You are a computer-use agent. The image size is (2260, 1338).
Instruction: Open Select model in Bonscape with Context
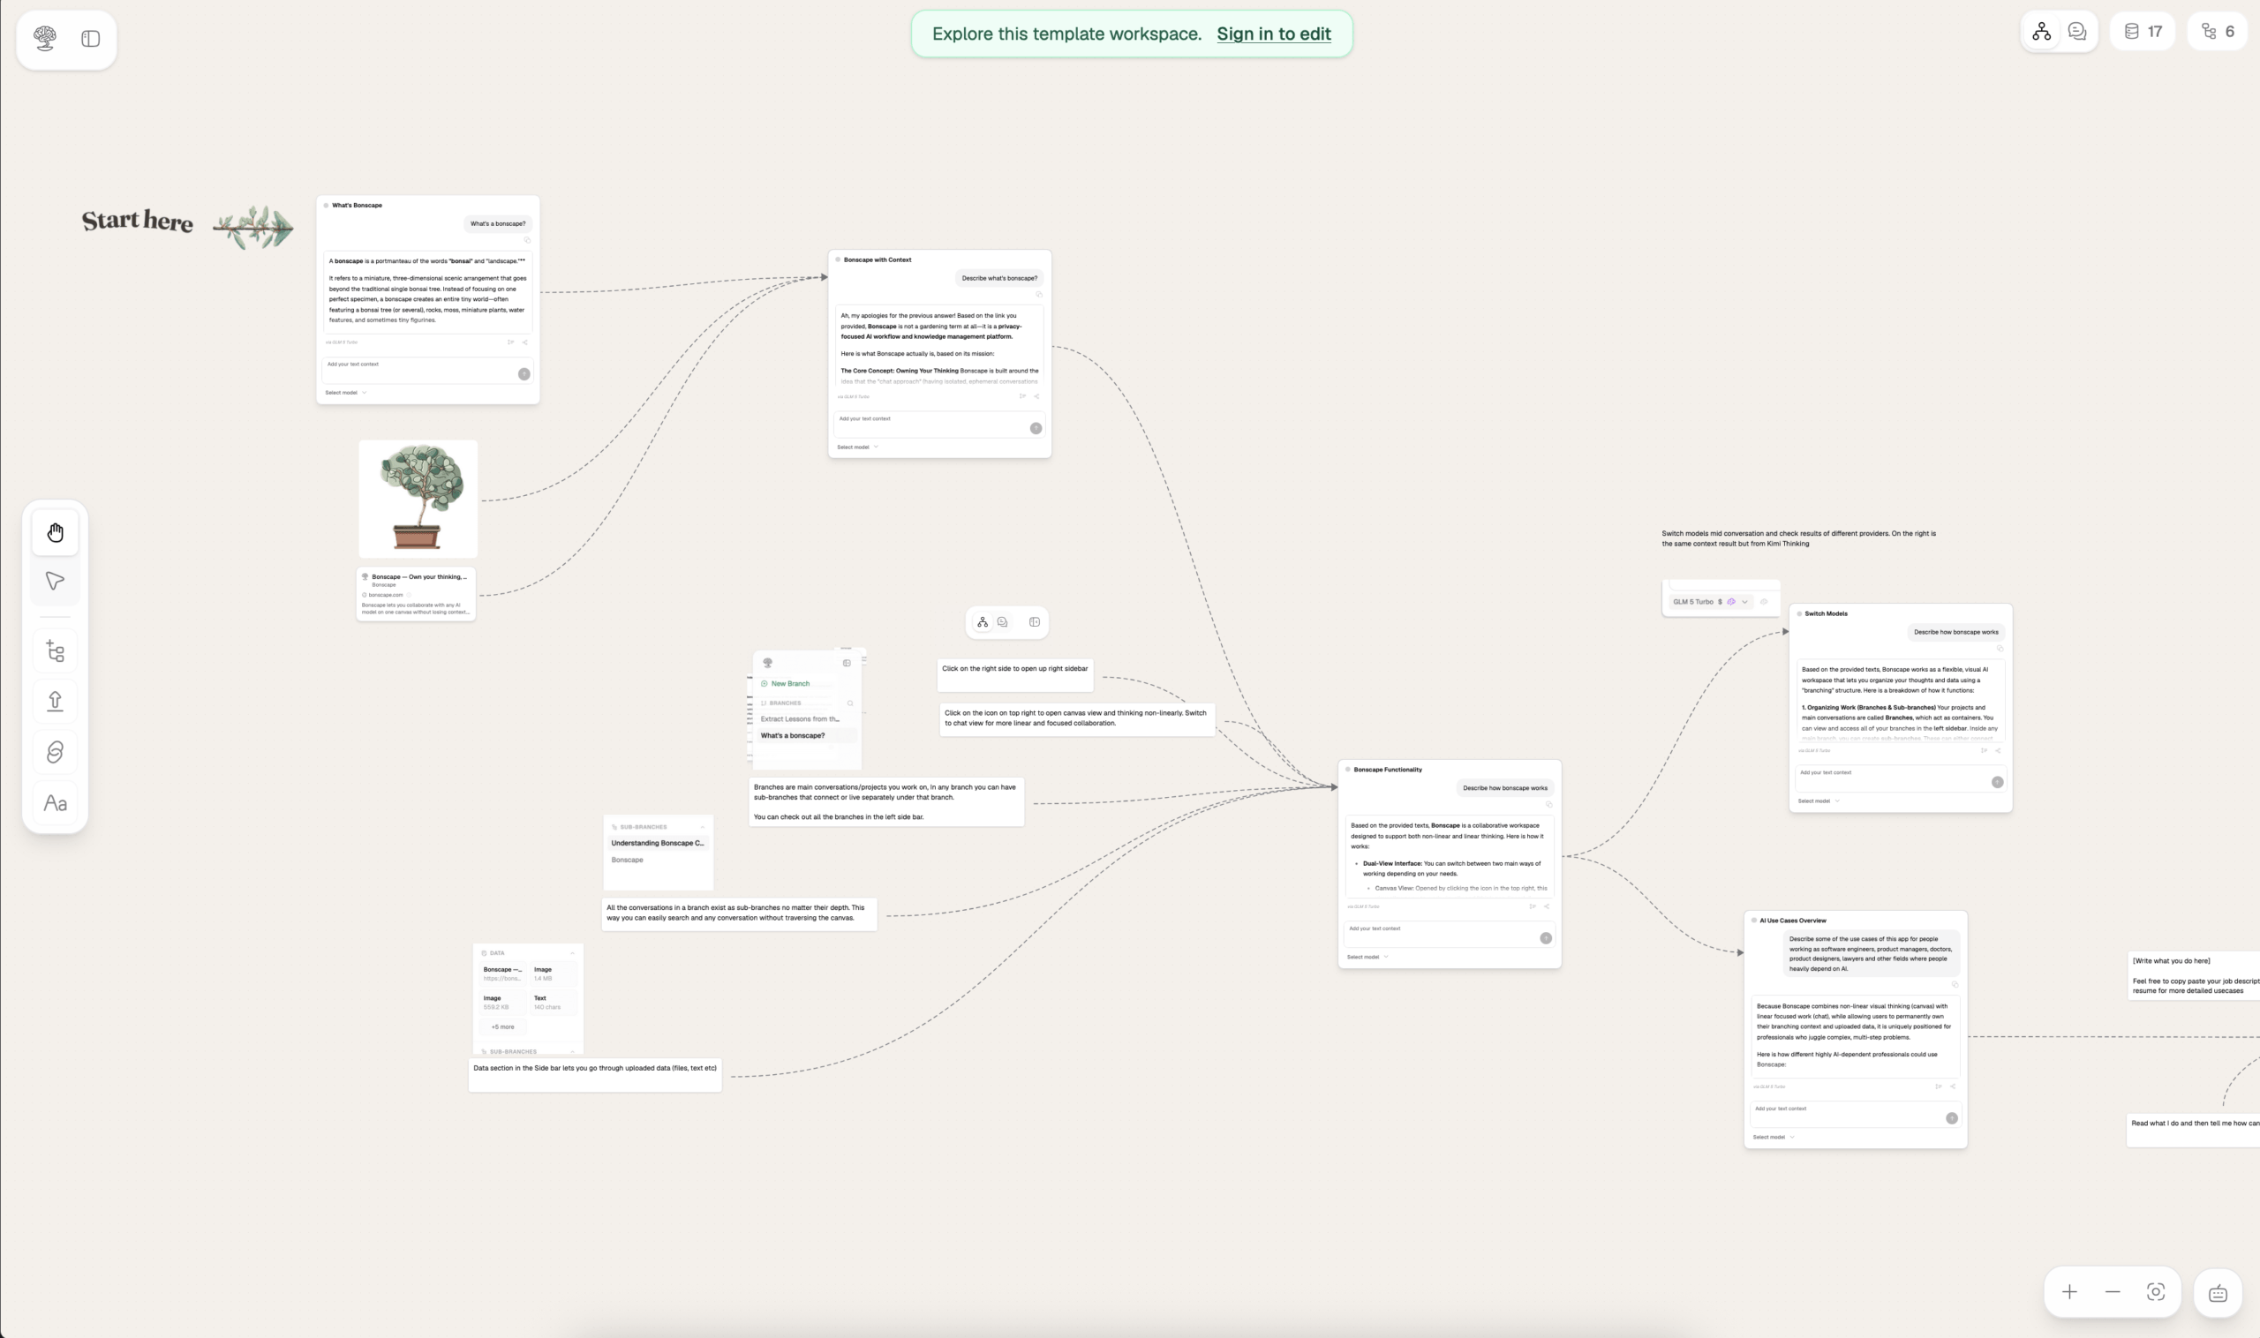point(857,447)
